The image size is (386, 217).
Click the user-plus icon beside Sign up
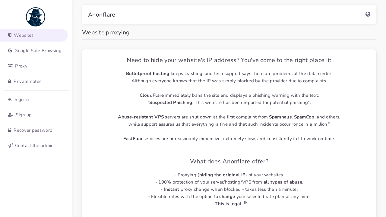[x=10, y=115]
